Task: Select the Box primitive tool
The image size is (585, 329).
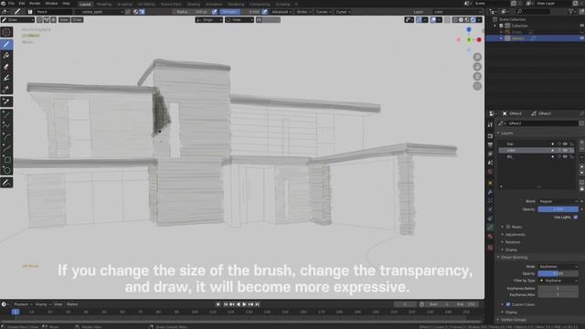Action: click(x=6, y=160)
